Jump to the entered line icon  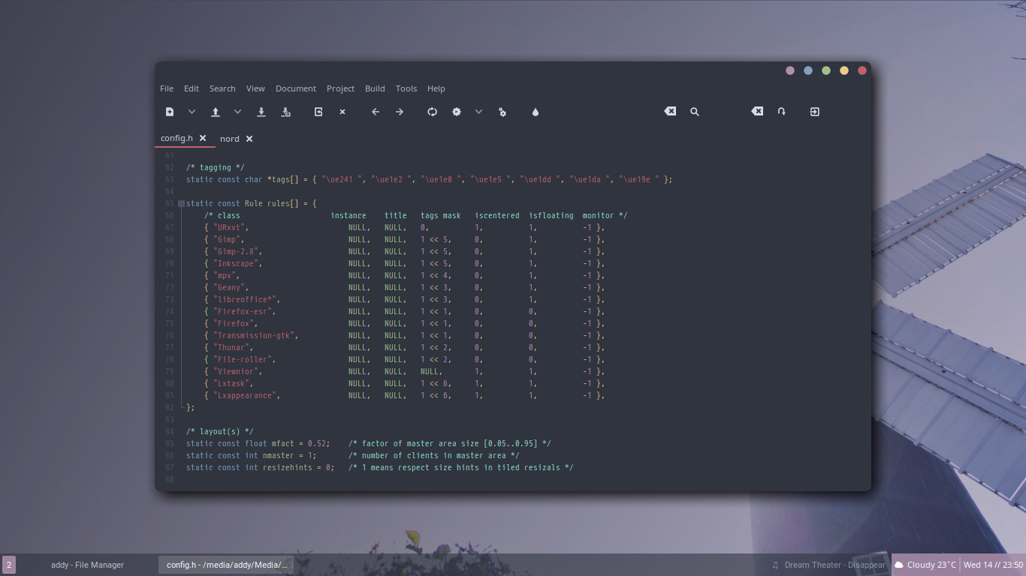782,112
